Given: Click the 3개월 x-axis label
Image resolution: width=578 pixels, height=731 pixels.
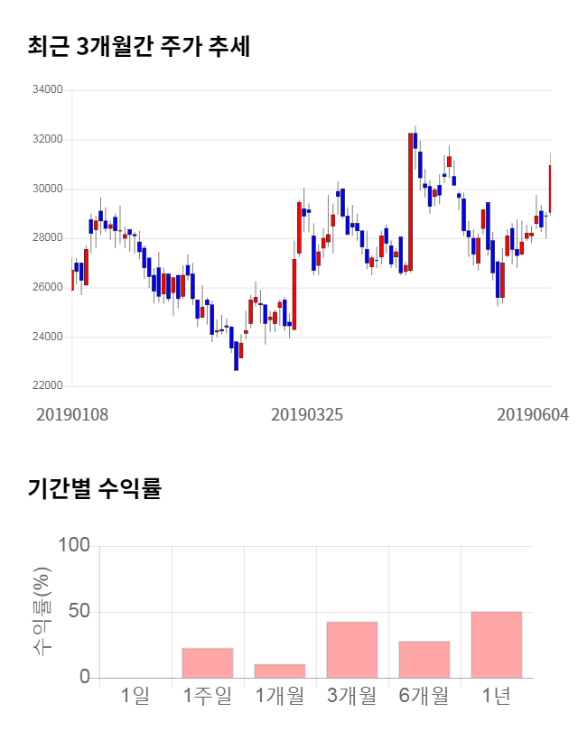Looking at the screenshot, I should coord(352,696).
